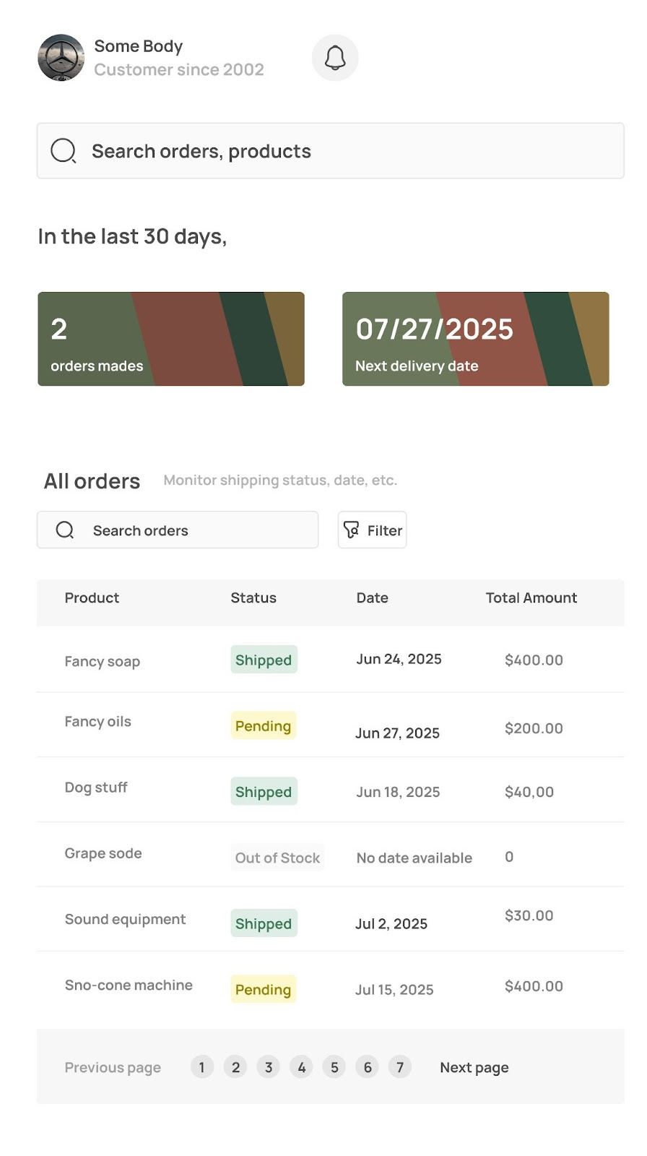
Task: Select page 4 in pagination
Action: coord(301,1066)
